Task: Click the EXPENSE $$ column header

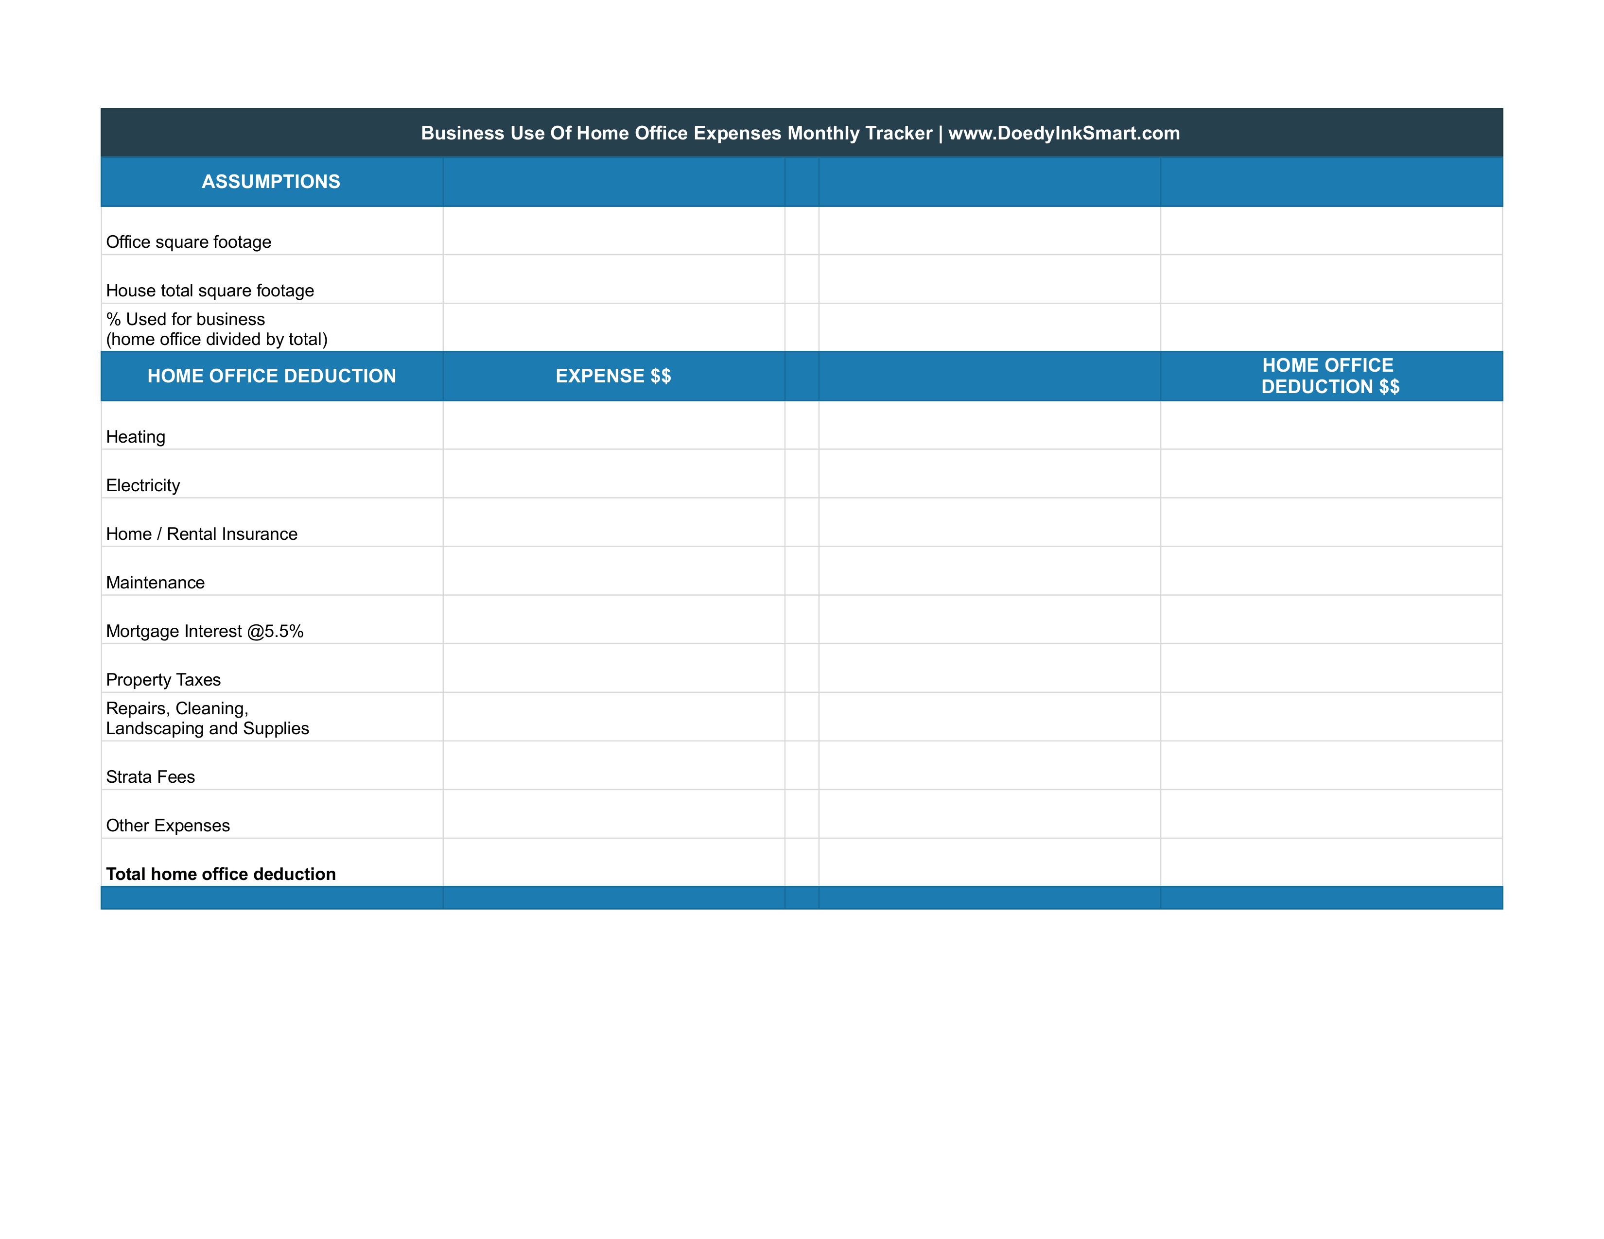Action: click(x=613, y=376)
